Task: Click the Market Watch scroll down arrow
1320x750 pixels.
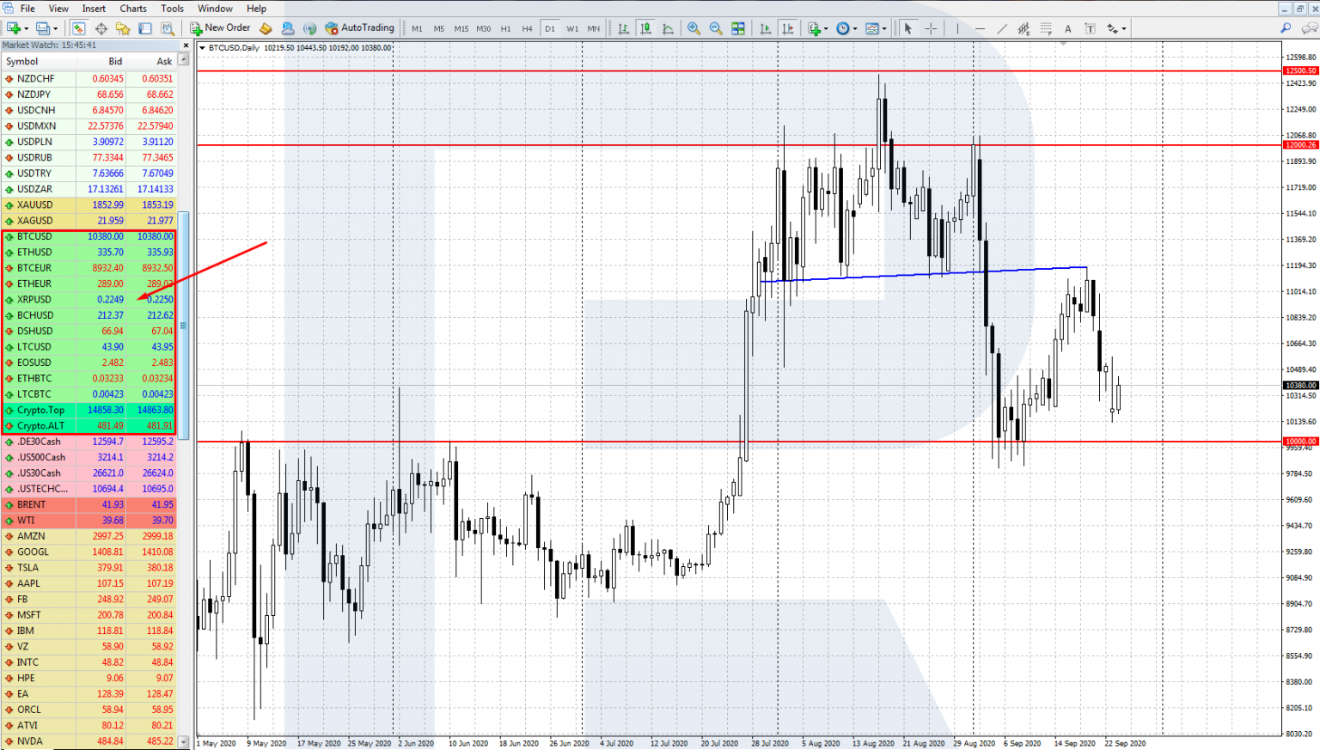Action: click(x=183, y=742)
